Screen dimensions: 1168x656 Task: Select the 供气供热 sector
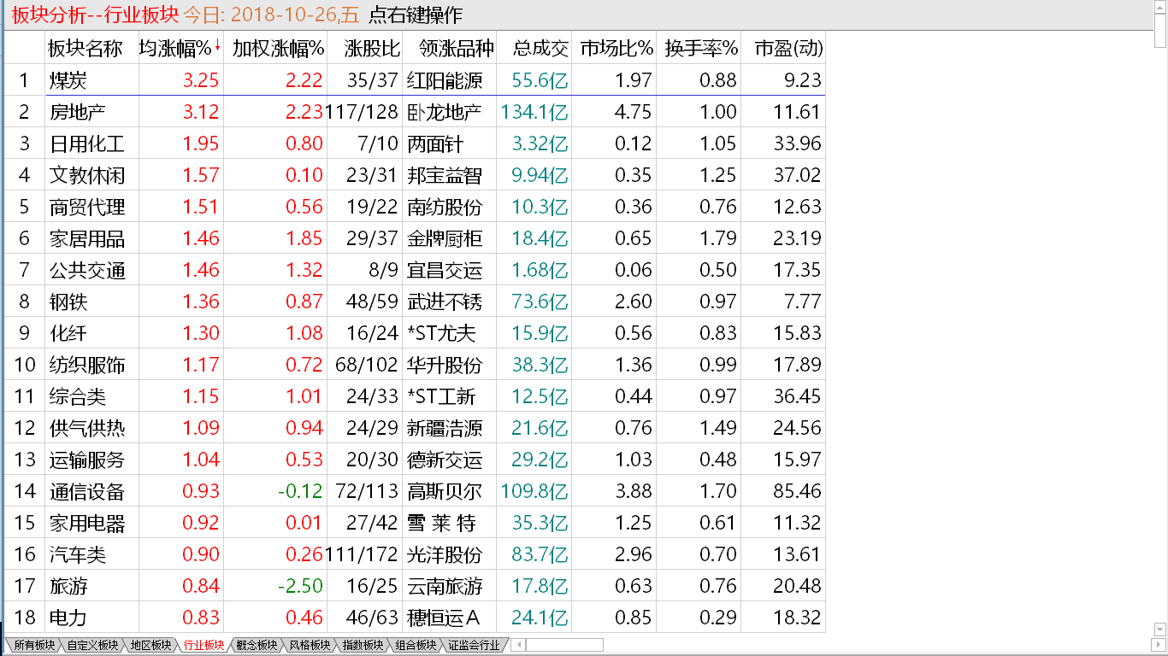(87, 428)
